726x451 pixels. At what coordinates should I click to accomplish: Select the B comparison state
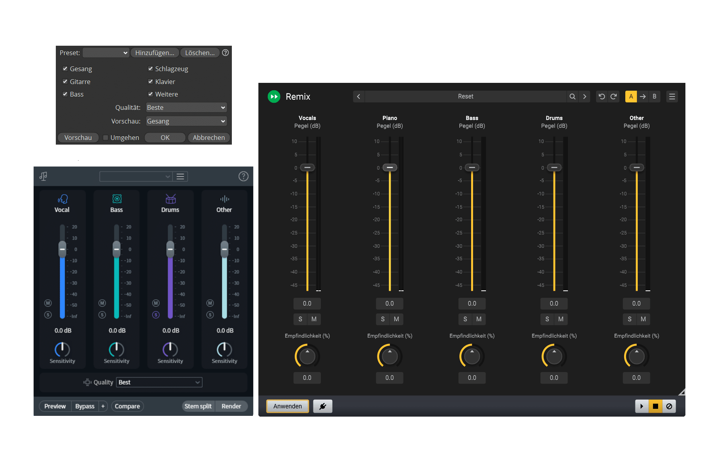655,97
